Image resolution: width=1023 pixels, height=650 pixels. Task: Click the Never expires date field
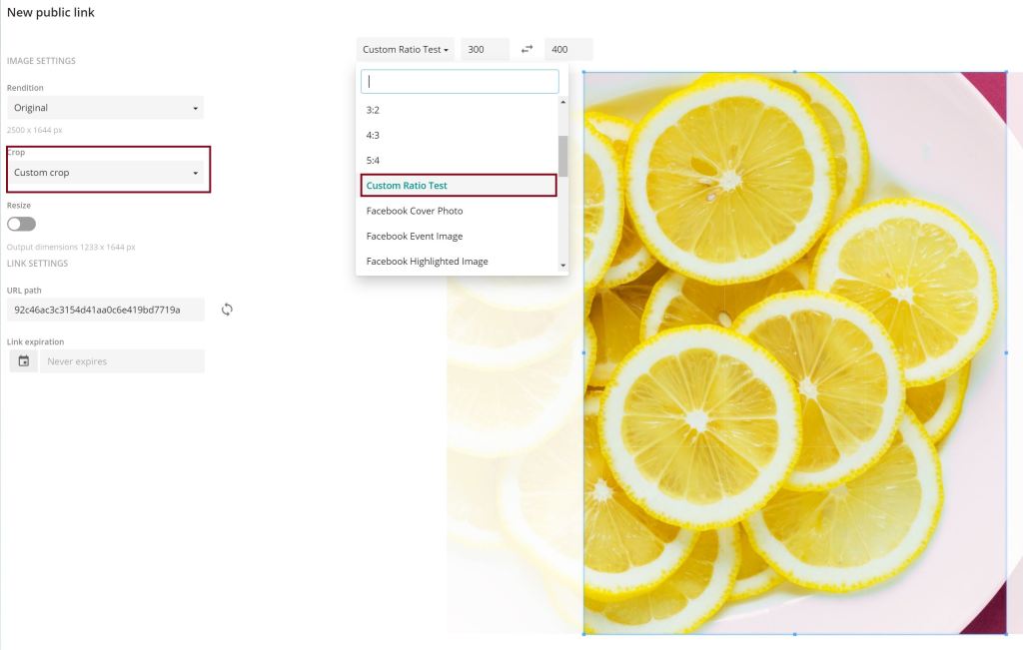pos(122,361)
